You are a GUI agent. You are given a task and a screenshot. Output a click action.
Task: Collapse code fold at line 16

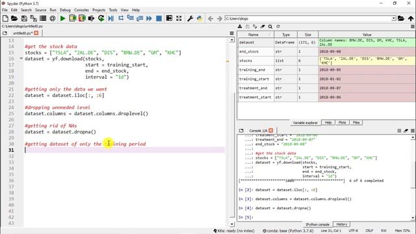pos(21,58)
